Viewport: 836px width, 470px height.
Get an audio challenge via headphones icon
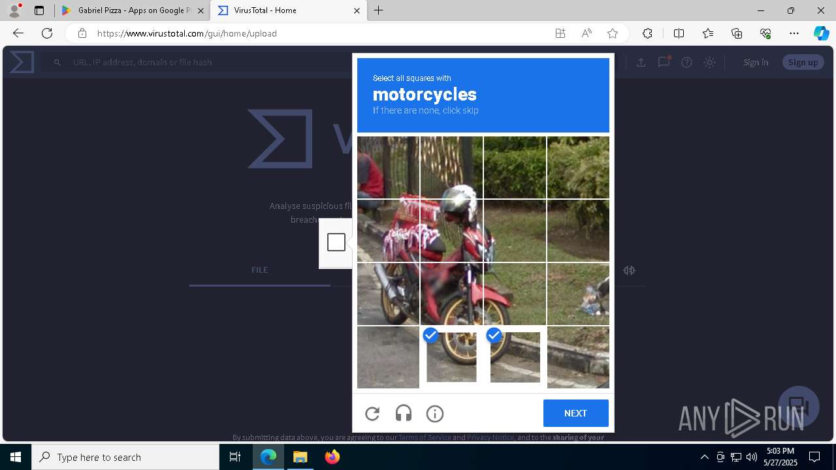point(404,413)
